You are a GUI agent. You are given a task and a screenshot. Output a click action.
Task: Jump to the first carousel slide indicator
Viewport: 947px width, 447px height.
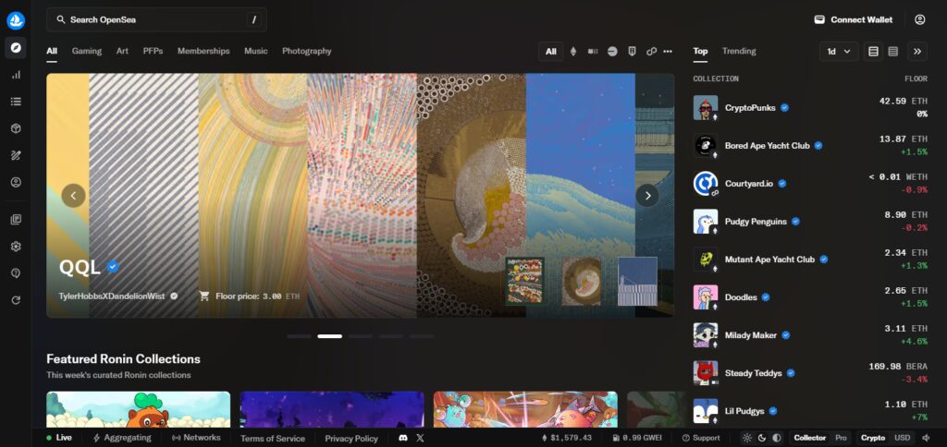pos(299,336)
